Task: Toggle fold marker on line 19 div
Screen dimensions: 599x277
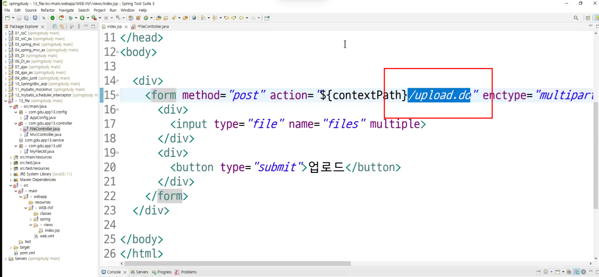Action: [117, 153]
